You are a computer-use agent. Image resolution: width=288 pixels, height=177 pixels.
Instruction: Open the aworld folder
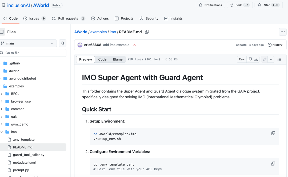tap(14, 71)
